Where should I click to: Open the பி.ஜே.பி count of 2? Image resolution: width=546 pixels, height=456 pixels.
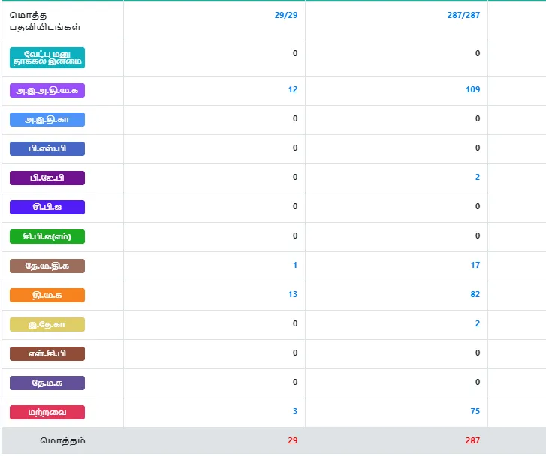478,177
